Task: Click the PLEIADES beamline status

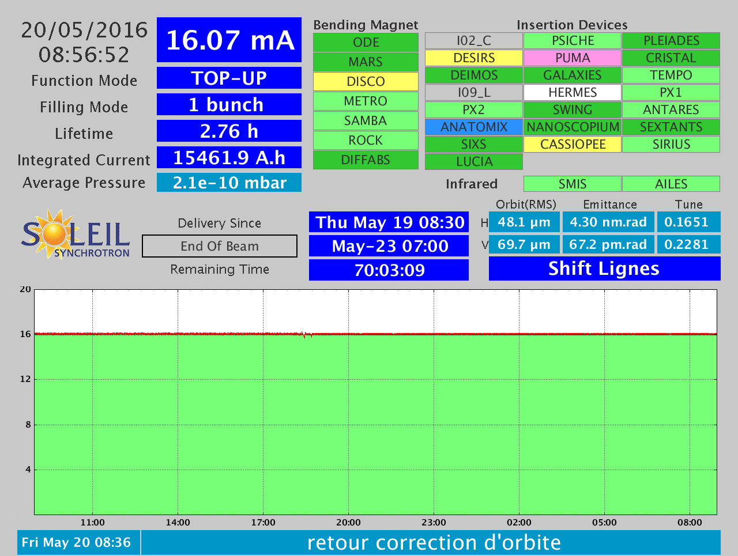Action: [x=671, y=41]
